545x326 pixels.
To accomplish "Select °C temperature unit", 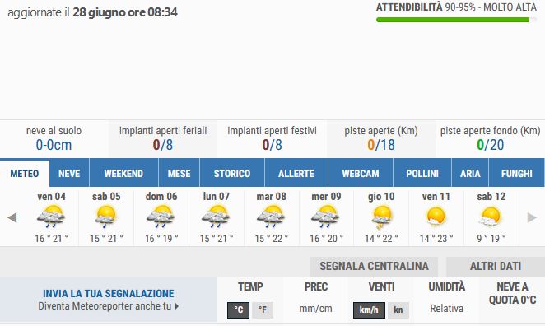I will tap(239, 310).
